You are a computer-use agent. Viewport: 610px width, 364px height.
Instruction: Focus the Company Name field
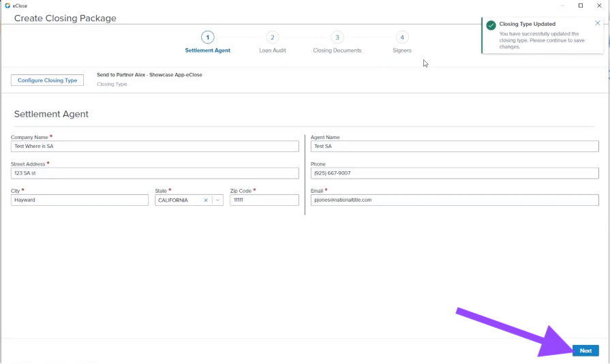click(x=155, y=147)
